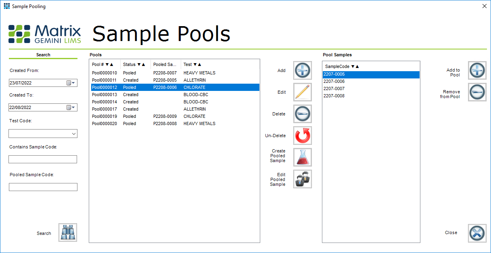Close the dialog via the round X icon
491x253 pixels.
coord(477,233)
